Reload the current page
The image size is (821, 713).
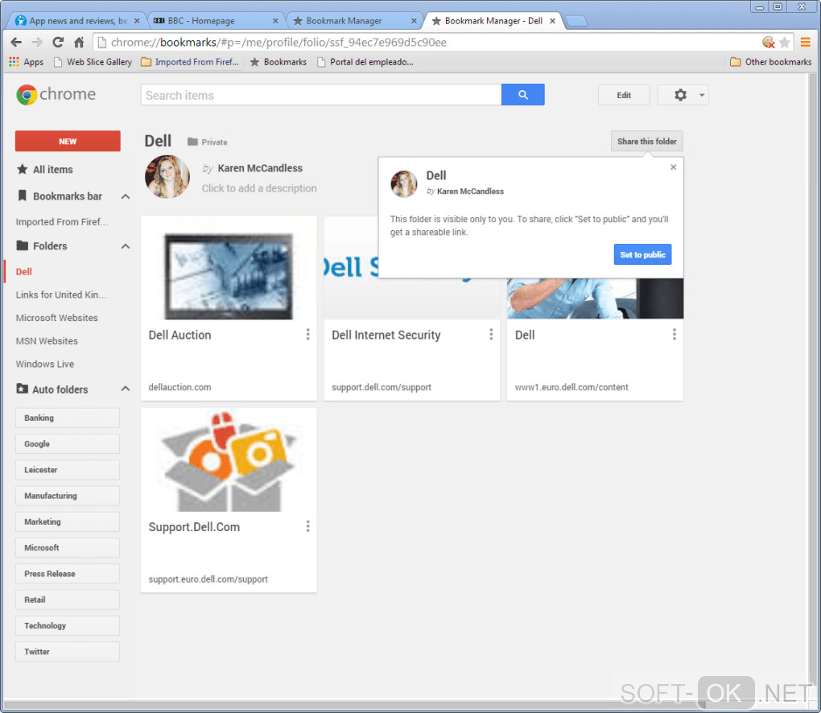click(58, 43)
